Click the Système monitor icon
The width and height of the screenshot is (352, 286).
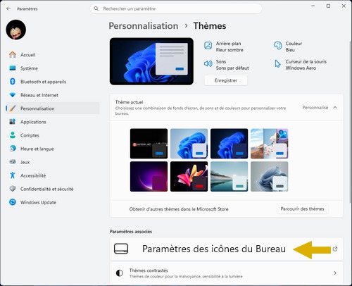(x=13, y=68)
